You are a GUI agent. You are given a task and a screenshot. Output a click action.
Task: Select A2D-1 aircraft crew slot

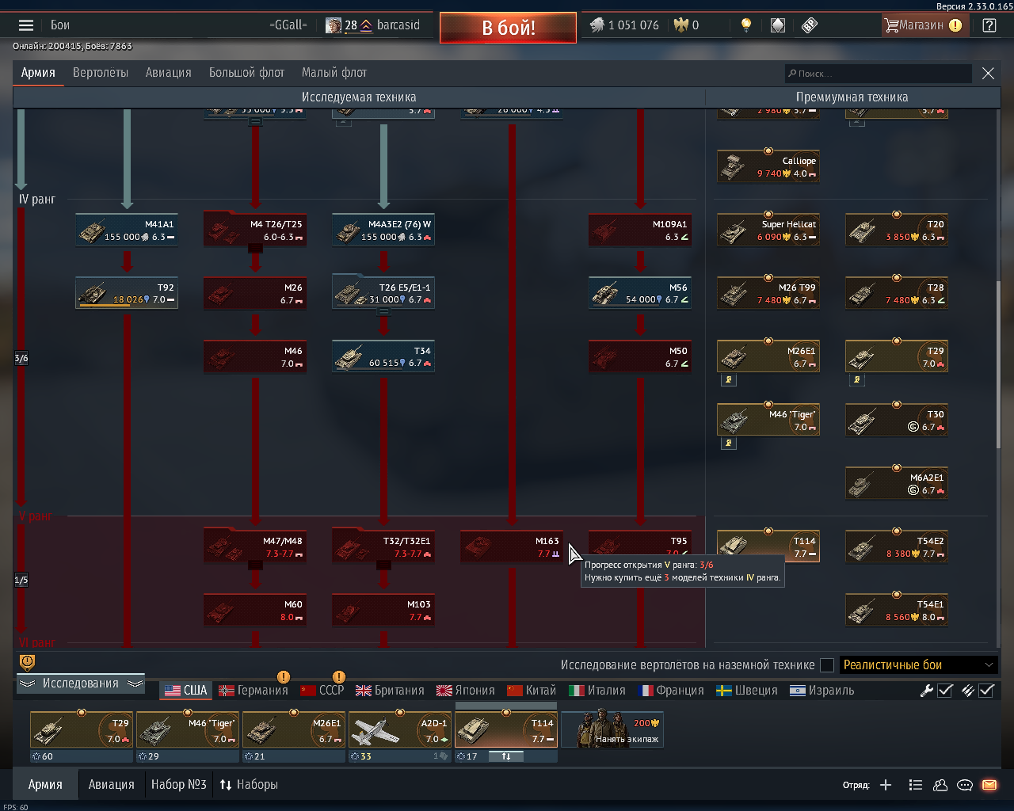click(x=400, y=729)
